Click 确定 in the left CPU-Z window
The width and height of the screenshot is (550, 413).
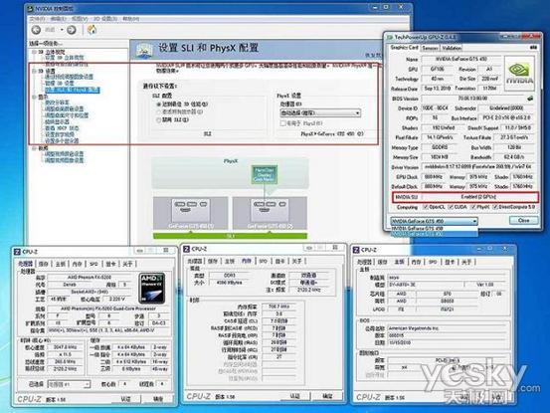pyautogui.click(x=158, y=399)
